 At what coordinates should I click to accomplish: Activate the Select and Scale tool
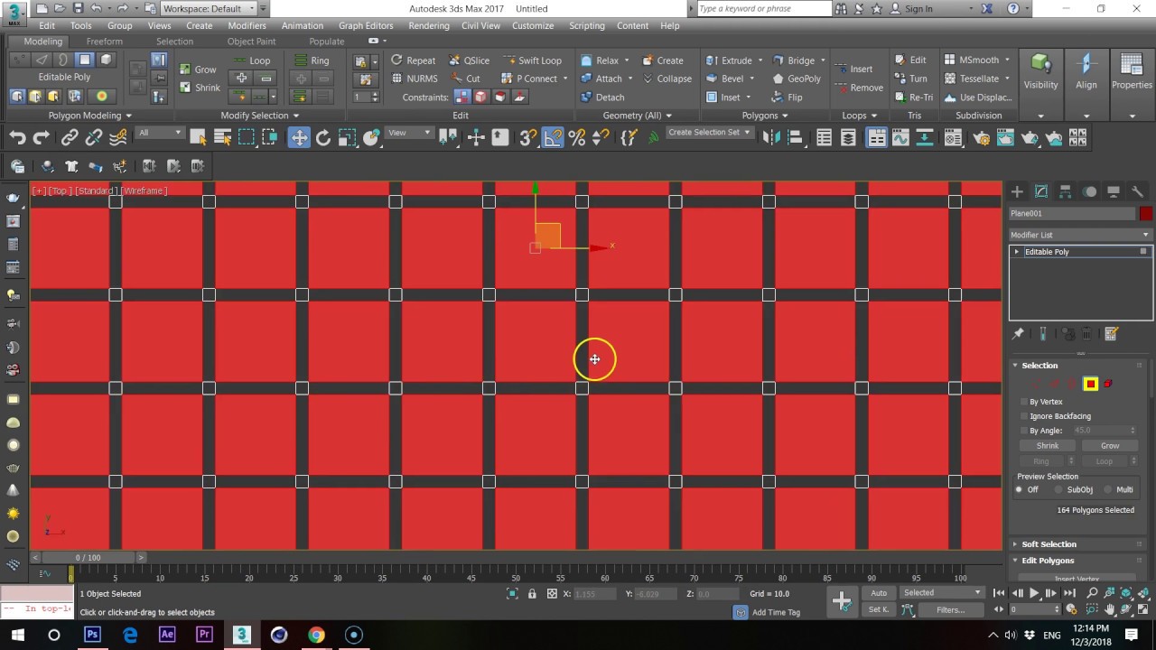[347, 137]
